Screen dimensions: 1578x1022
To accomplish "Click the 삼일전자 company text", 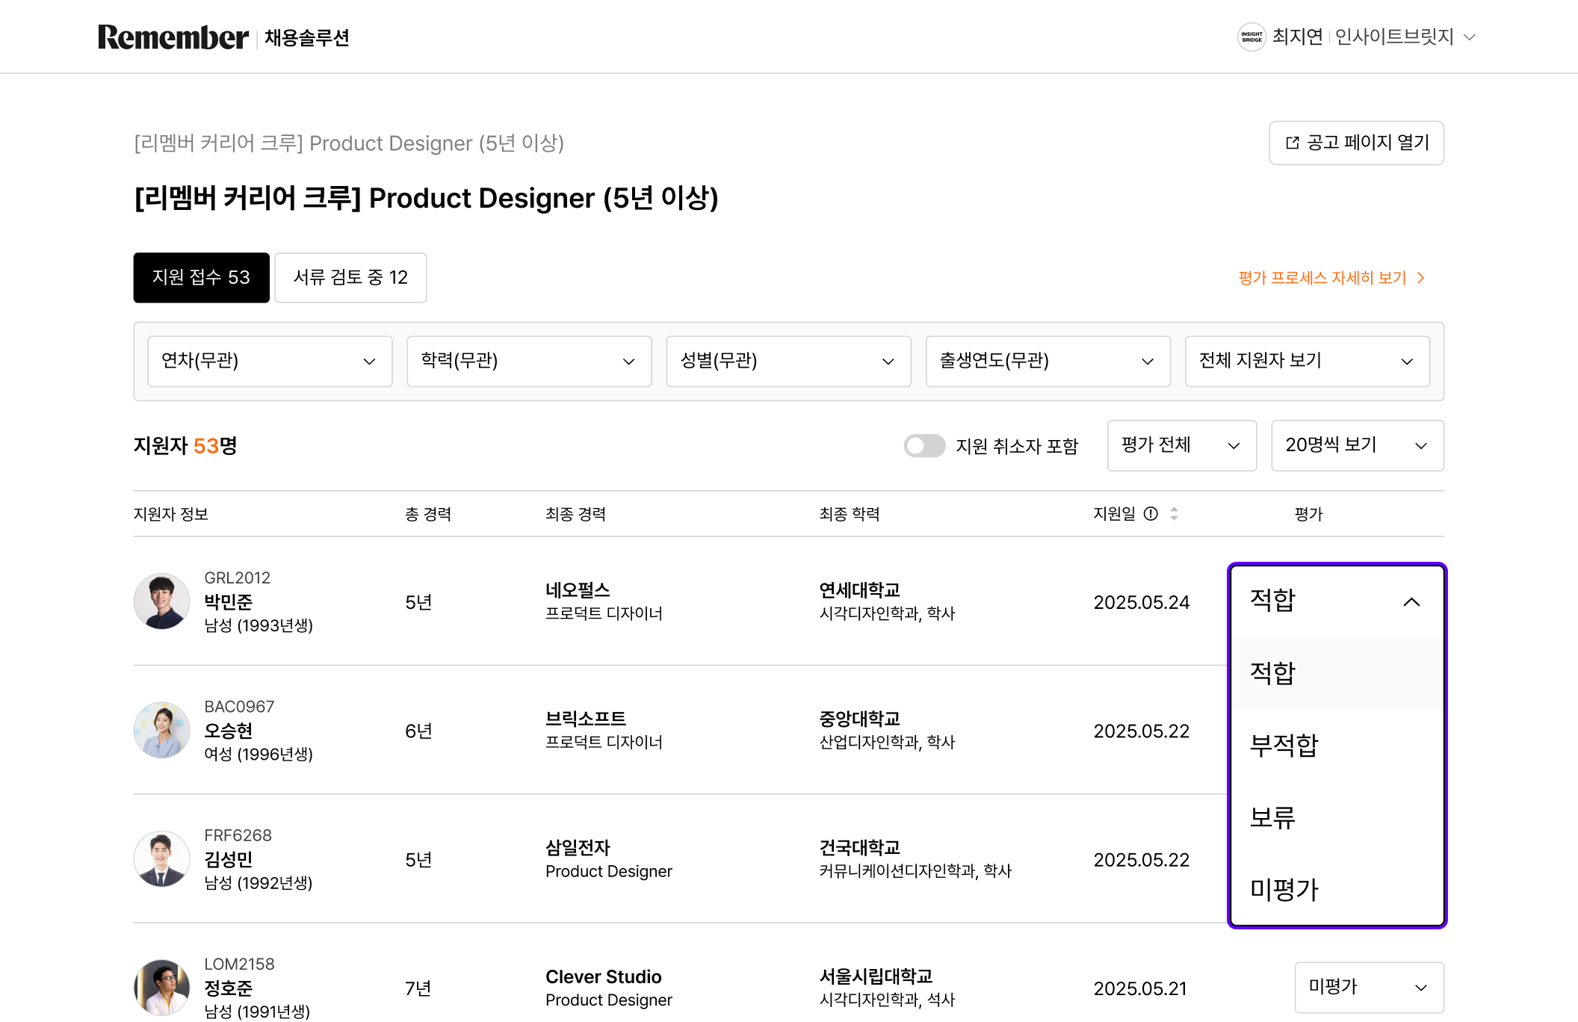I will (x=578, y=847).
